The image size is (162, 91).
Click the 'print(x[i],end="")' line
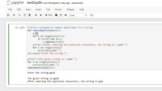[x=50, y=51]
